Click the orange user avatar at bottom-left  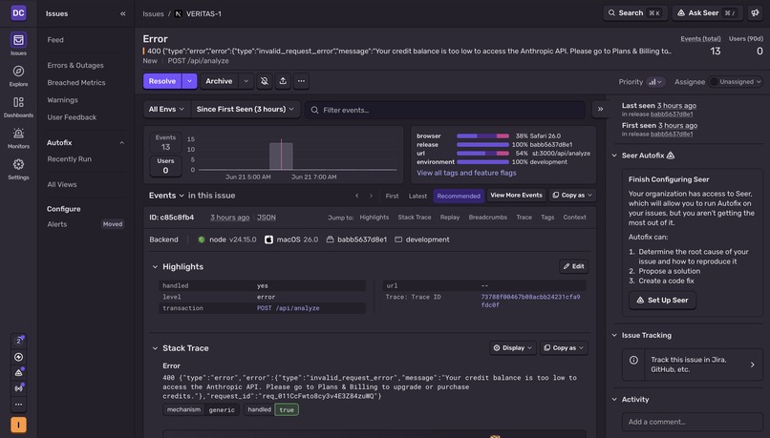point(18,425)
